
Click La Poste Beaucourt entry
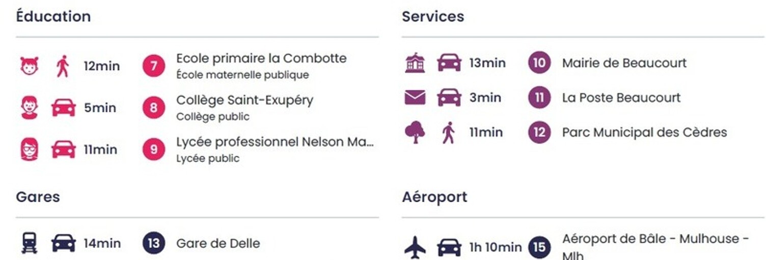[x=621, y=97]
